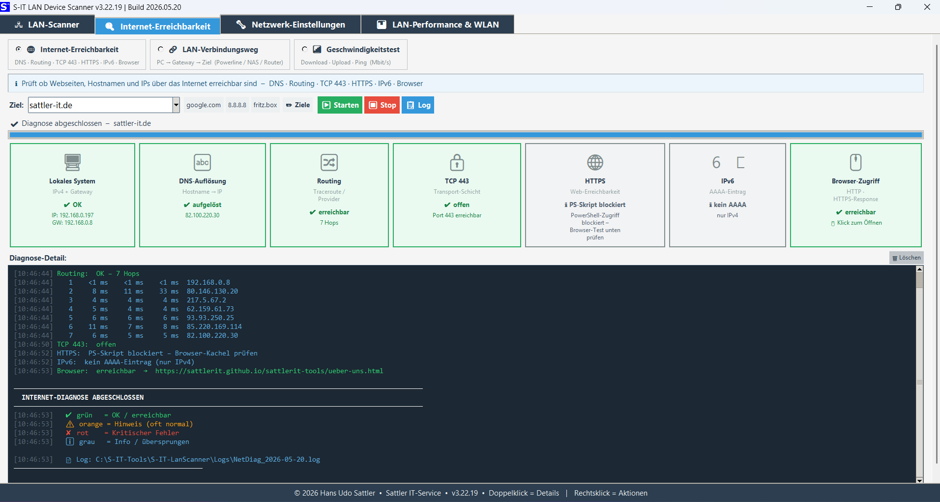Click the globe icon beside Internet-Erreichbarkeit
Image resolution: width=940 pixels, height=502 pixels.
pyautogui.click(x=31, y=50)
